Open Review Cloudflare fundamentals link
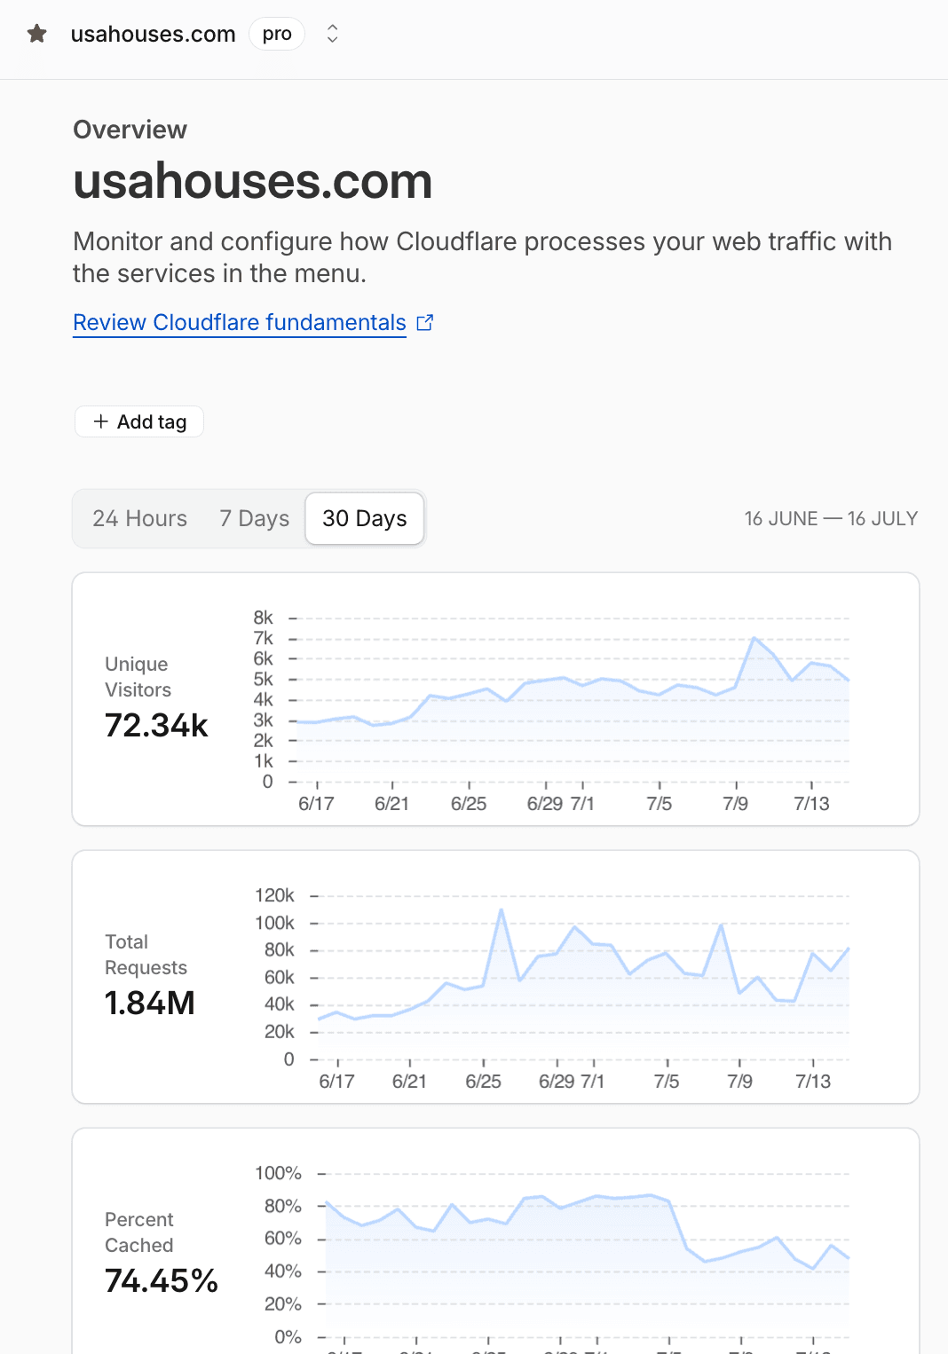Image resolution: width=948 pixels, height=1354 pixels. click(x=240, y=322)
